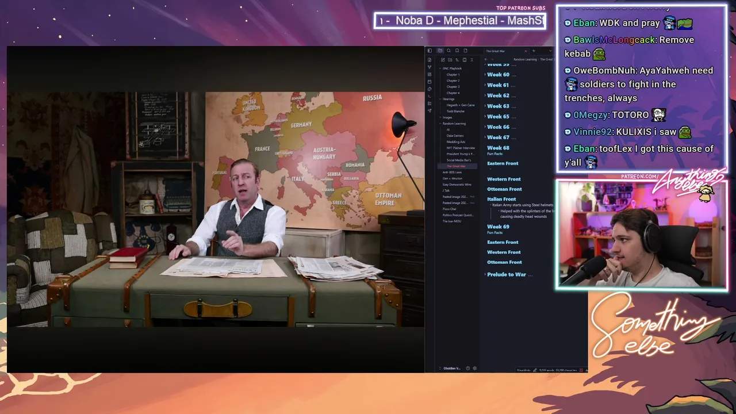Click the new note icon
This screenshot has height=414, width=736.
[443, 60]
